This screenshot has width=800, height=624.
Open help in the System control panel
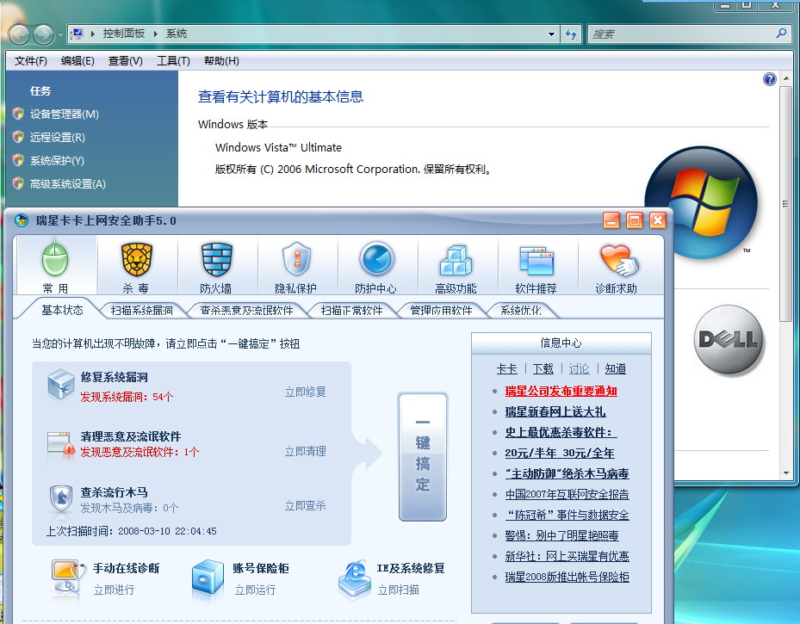(x=769, y=79)
